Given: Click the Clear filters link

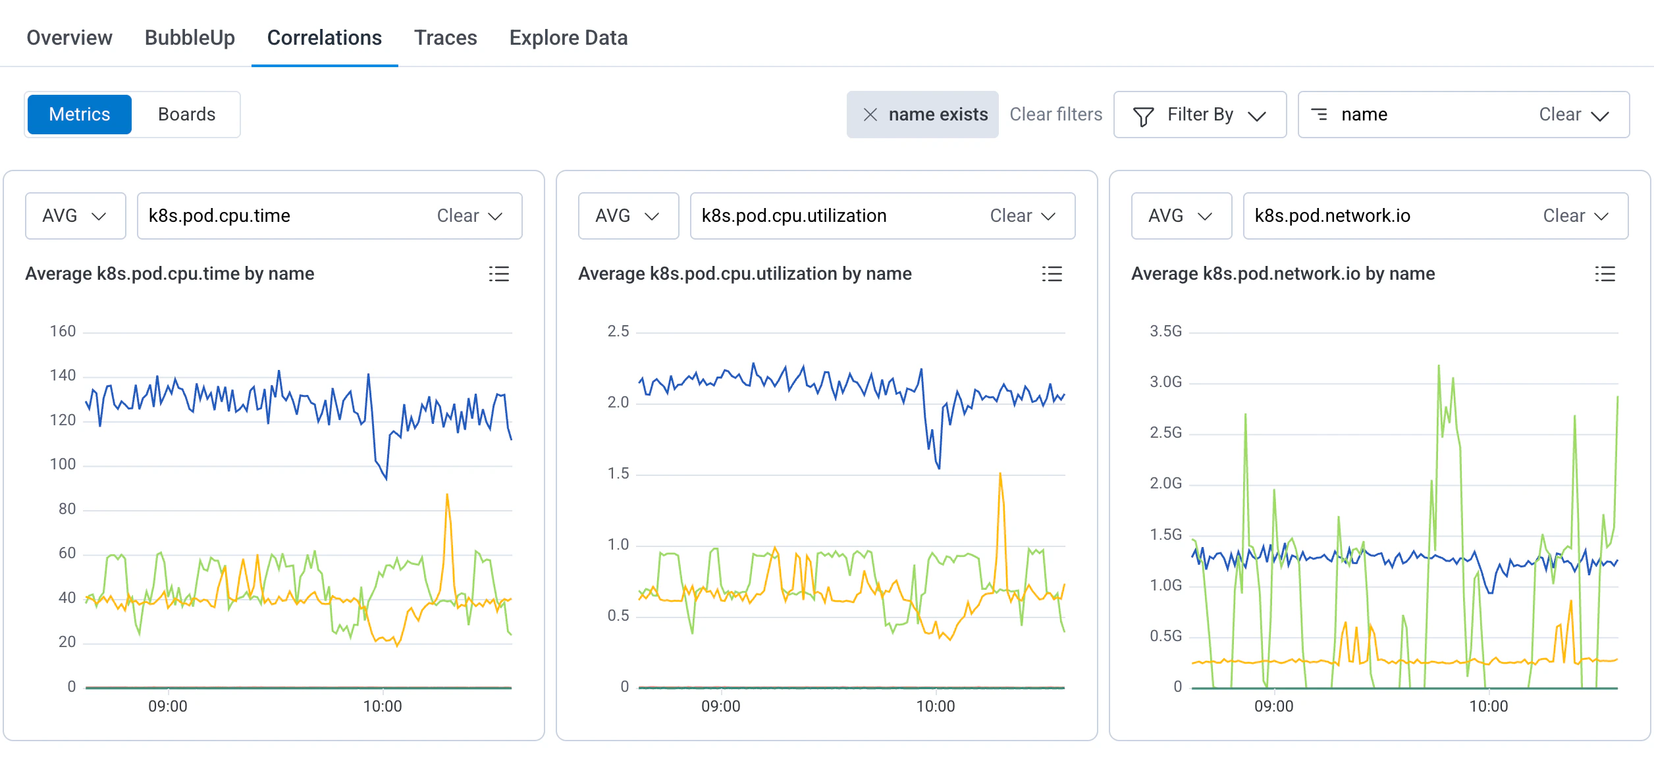Looking at the screenshot, I should click(x=1055, y=114).
